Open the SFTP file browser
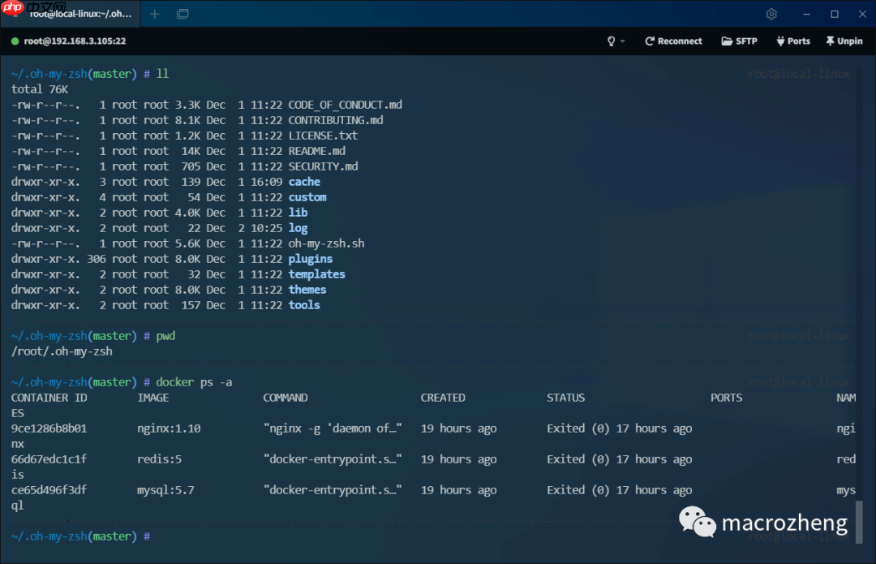Image resolution: width=876 pixels, height=564 pixels. [x=739, y=41]
